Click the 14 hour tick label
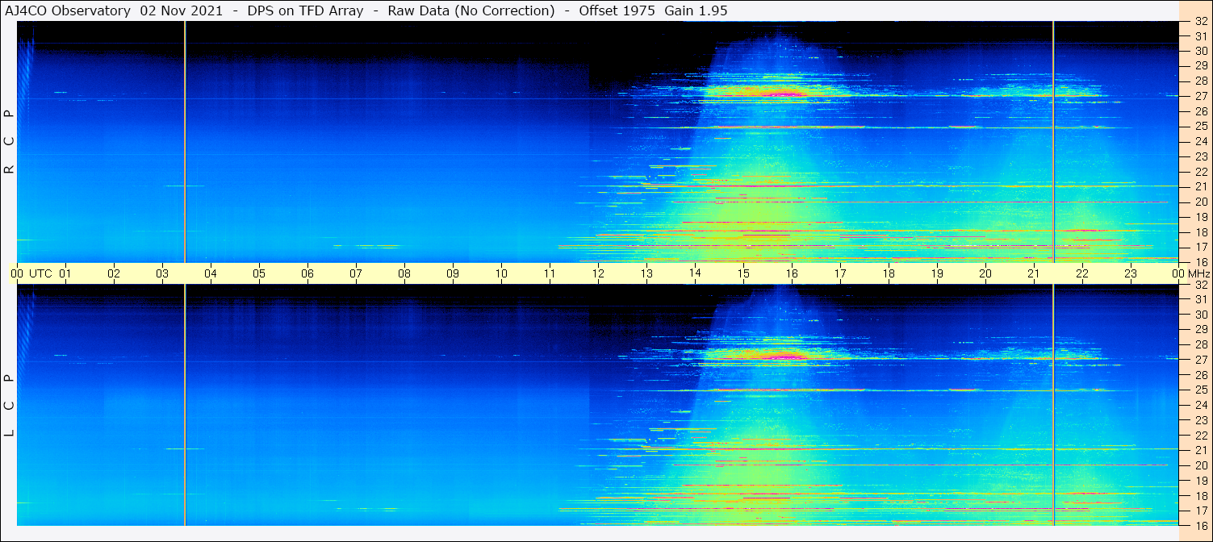1213x542 pixels. click(695, 273)
